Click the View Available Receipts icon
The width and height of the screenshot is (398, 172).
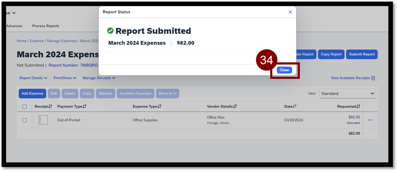click(x=373, y=78)
